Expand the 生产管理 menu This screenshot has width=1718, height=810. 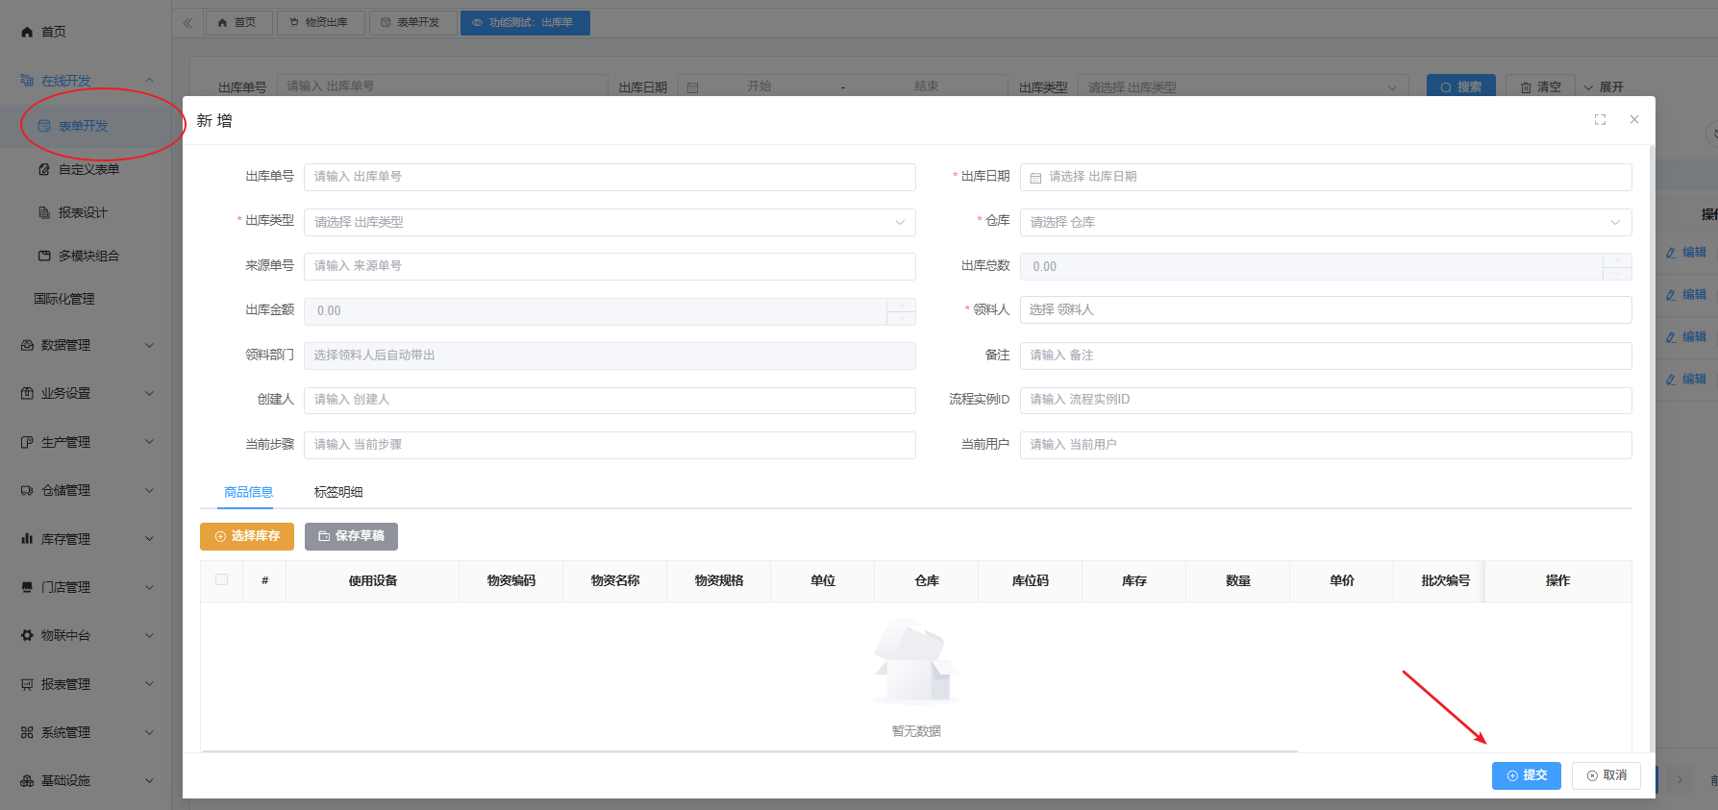point(149,442)
